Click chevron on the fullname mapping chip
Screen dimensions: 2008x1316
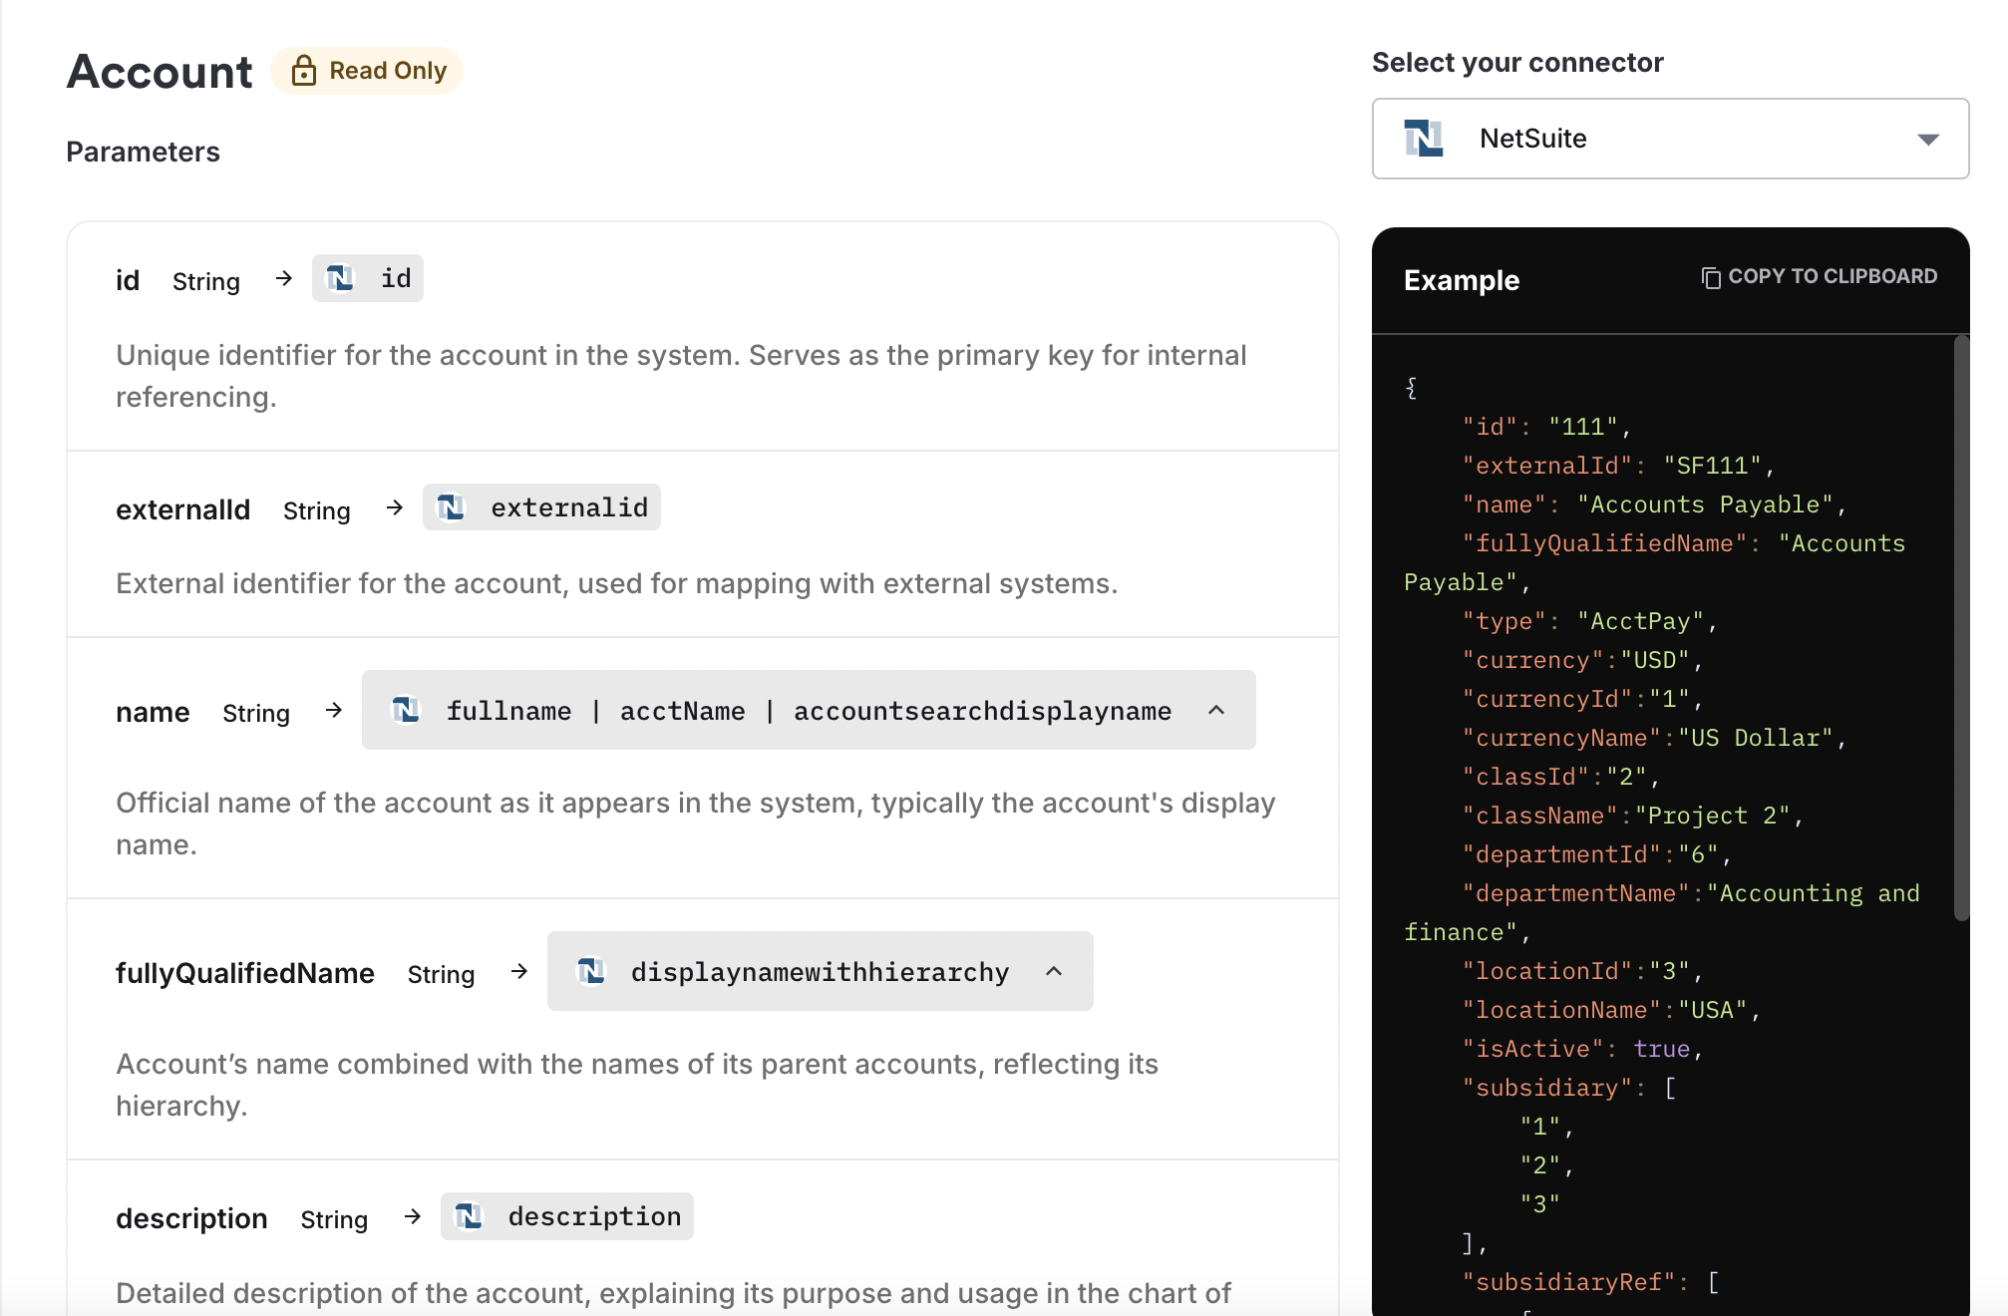pyautogui.click(x=1216, y=710)
